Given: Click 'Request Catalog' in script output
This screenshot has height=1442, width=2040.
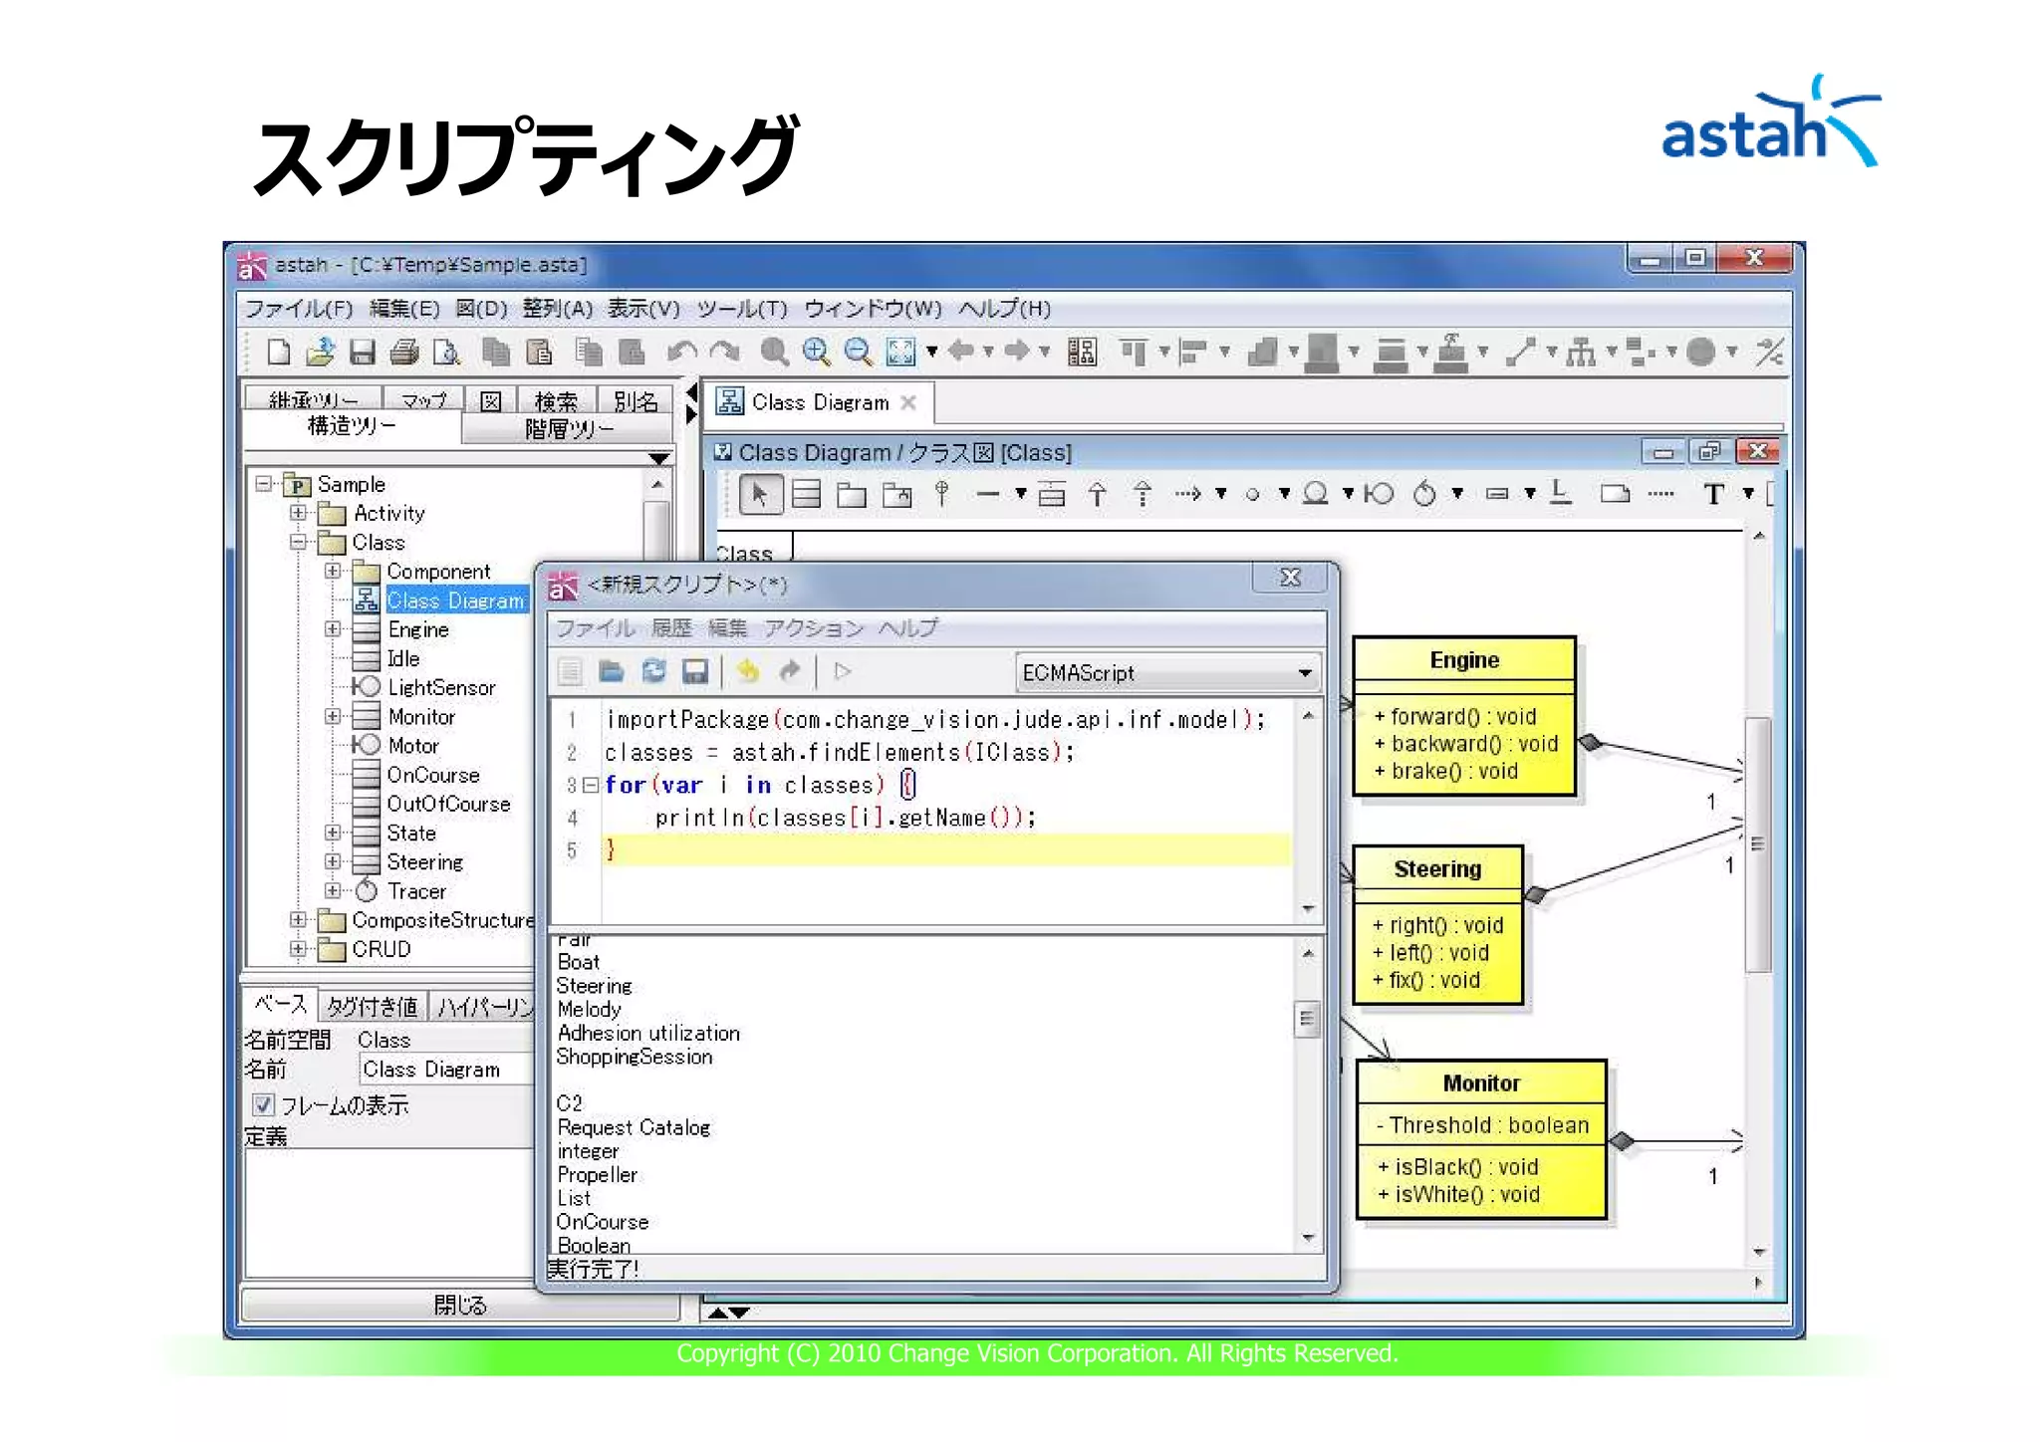Looking at the screenshot, I should tap(634, 1127).
